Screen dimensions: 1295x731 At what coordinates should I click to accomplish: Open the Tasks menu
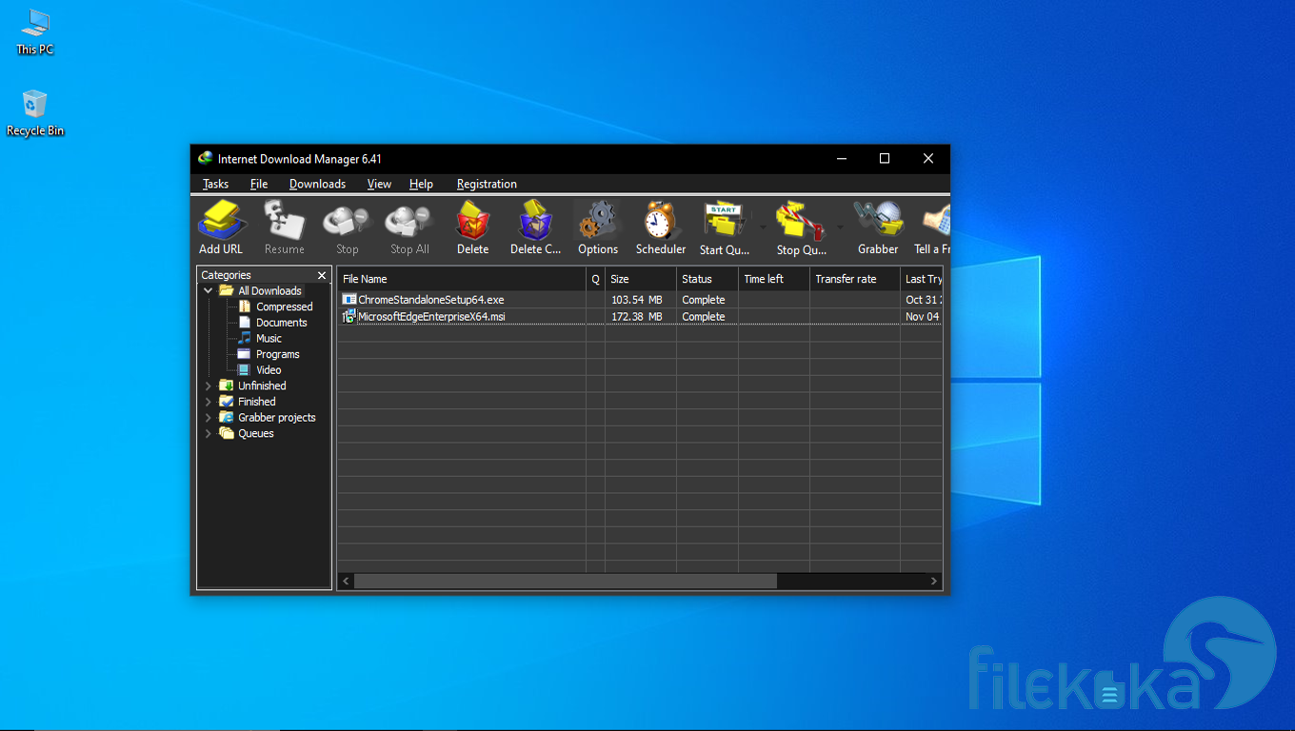215,184
